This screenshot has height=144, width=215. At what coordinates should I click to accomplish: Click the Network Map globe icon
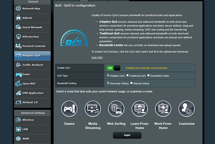18,8
